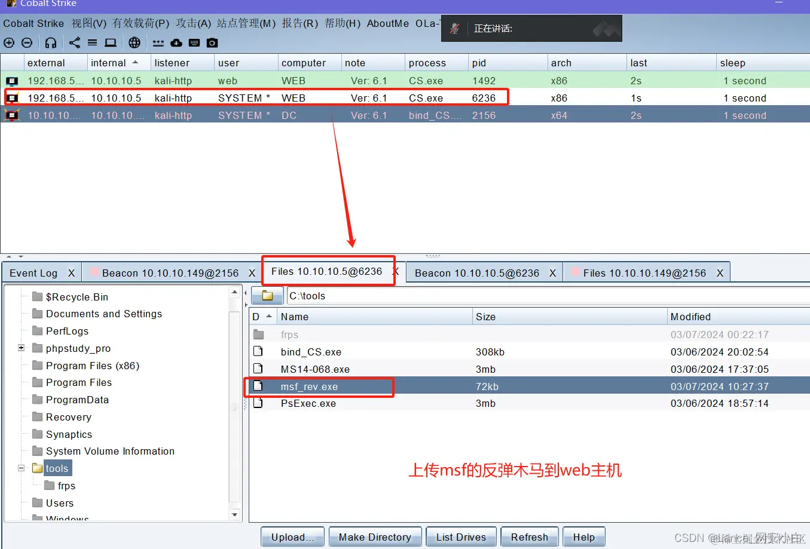Open the Cobalt Strike menu
This screenshot has width=810, height=549.
tap(33, 23)
